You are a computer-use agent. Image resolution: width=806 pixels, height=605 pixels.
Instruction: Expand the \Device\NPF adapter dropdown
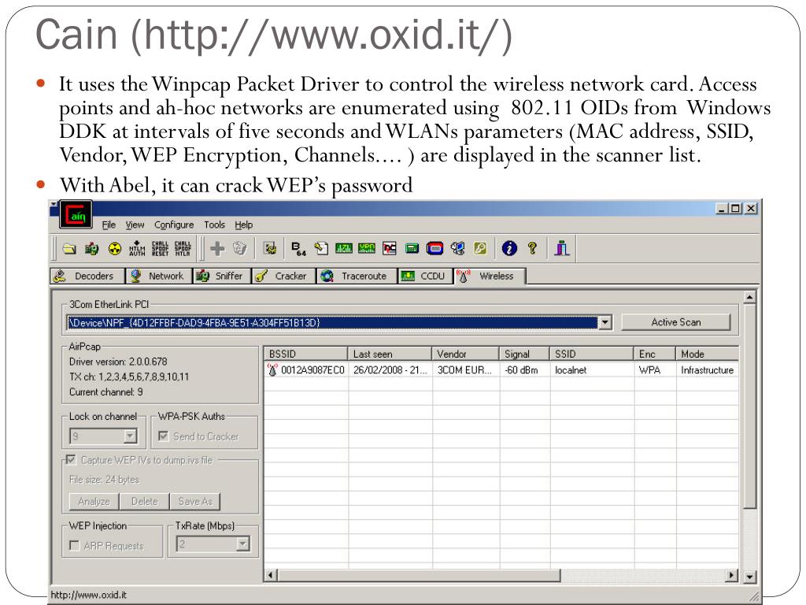pos(605,322)
